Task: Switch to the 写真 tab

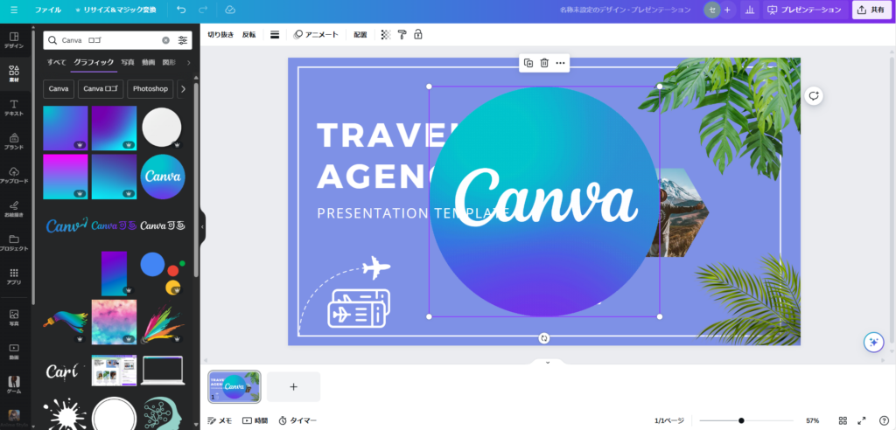Action: tap(128, 63)
